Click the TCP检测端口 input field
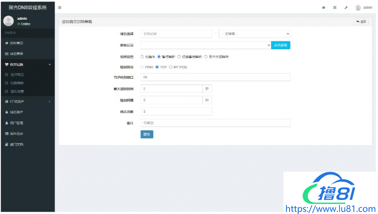Screen dimensions: 378x214 click(x=215, y=77)
